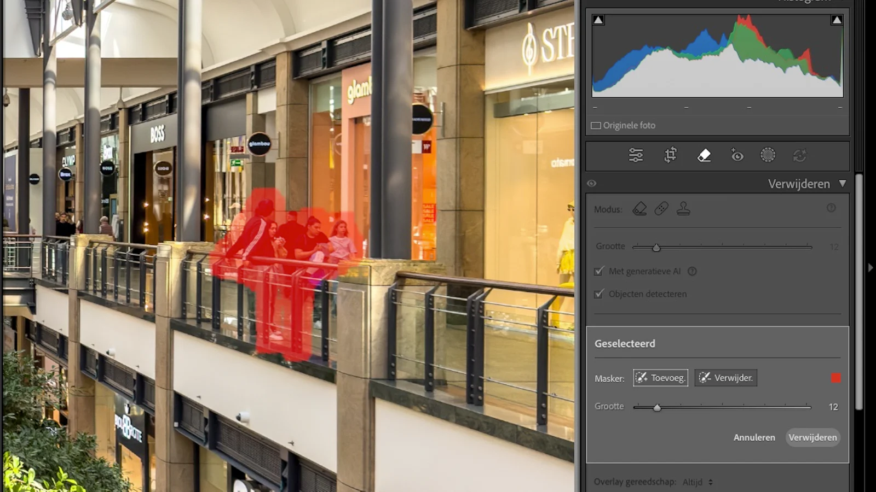Choose the Clone stamp mode icon

[683, 209]
